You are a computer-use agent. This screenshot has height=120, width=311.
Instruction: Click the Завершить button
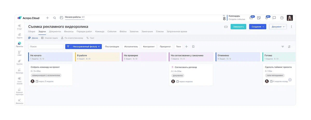pyautogui.click(x=238, y=27)
